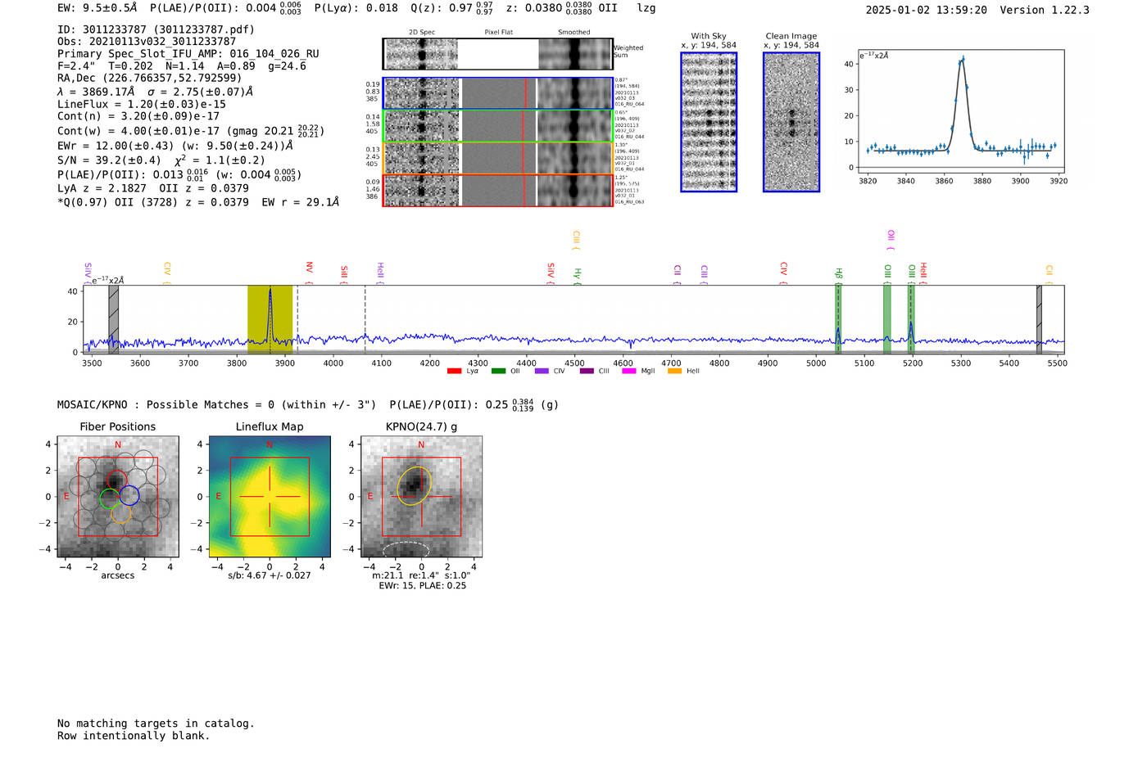The width and height of the screenshot is (1147, 780).
Task: Select the red-bordered 2D spectrum row
Action: [498, 191]
